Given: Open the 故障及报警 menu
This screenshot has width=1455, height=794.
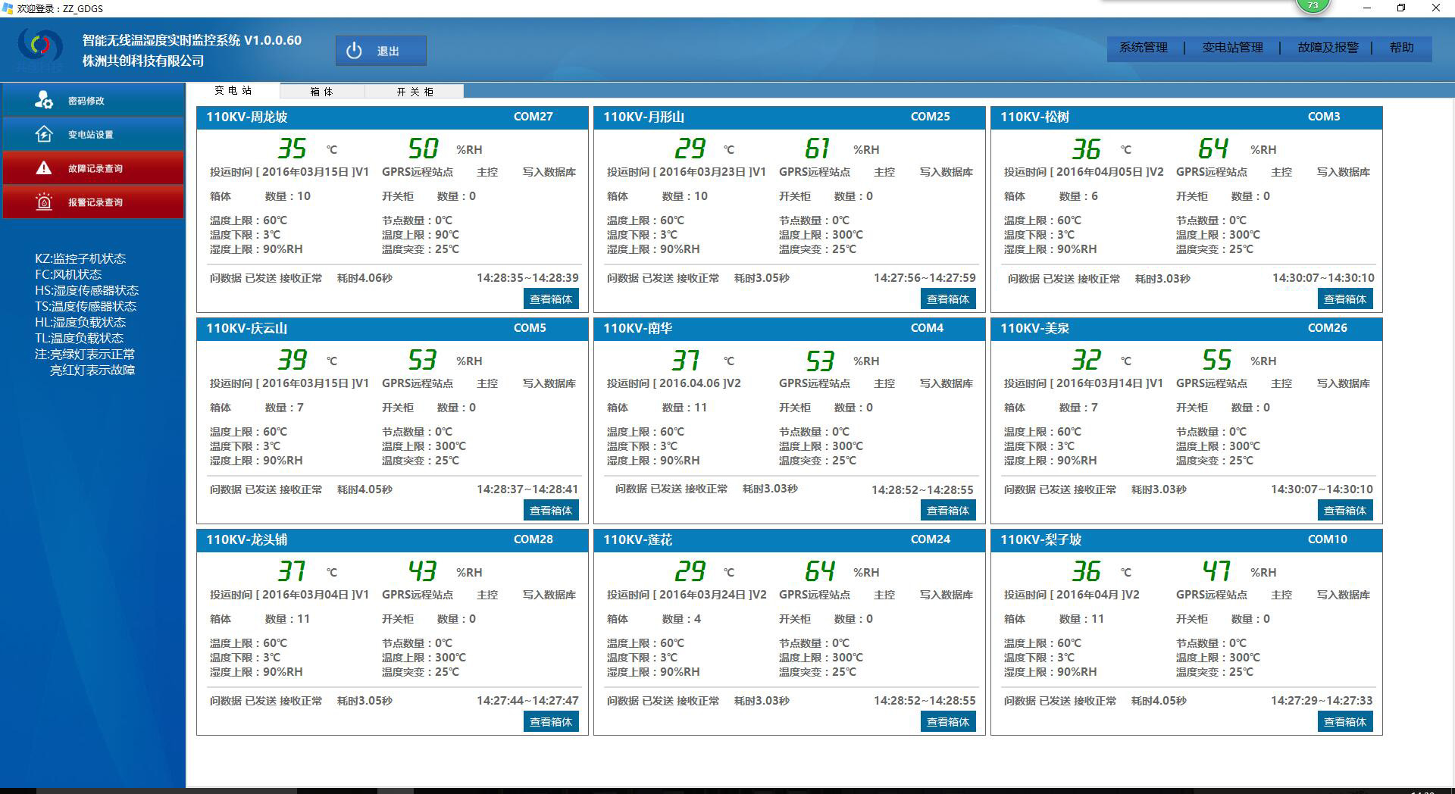Looking at the screenshot, I should tap(1328, 48).
